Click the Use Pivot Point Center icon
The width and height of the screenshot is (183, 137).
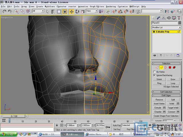click(x=101, y=11)
